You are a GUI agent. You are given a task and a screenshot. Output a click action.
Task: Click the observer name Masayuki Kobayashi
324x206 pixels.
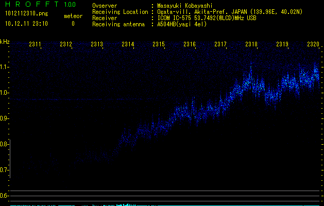[185, 6]
